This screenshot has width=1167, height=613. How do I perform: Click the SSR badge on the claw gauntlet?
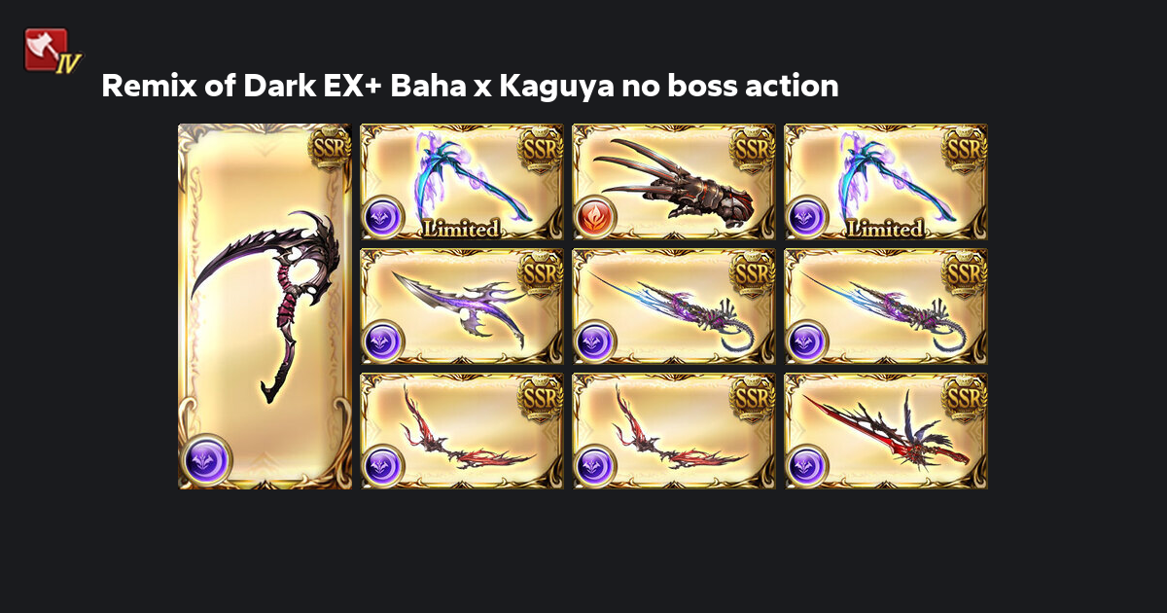tap(754, 149)
